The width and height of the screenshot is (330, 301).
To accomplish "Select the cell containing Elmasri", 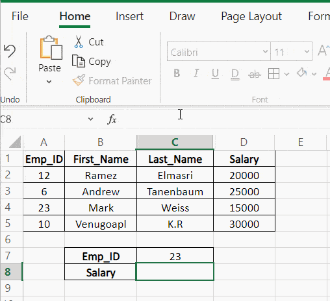I will tap(175, 175).
